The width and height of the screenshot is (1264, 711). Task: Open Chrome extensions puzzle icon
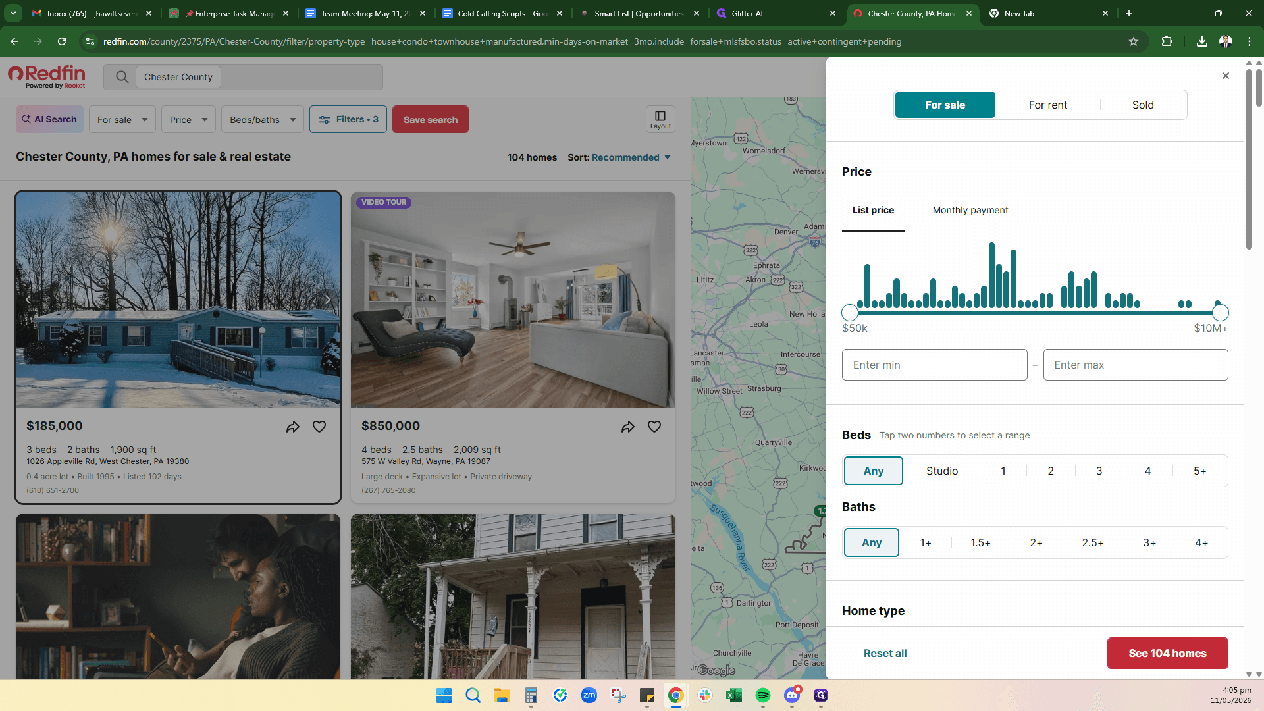1167,41
